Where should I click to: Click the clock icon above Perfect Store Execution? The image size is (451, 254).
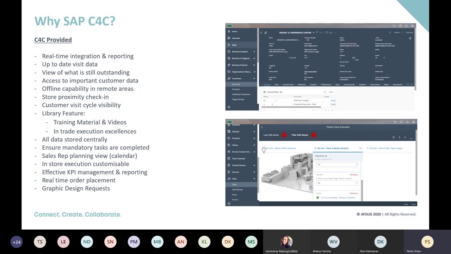(x=401, y=122)
